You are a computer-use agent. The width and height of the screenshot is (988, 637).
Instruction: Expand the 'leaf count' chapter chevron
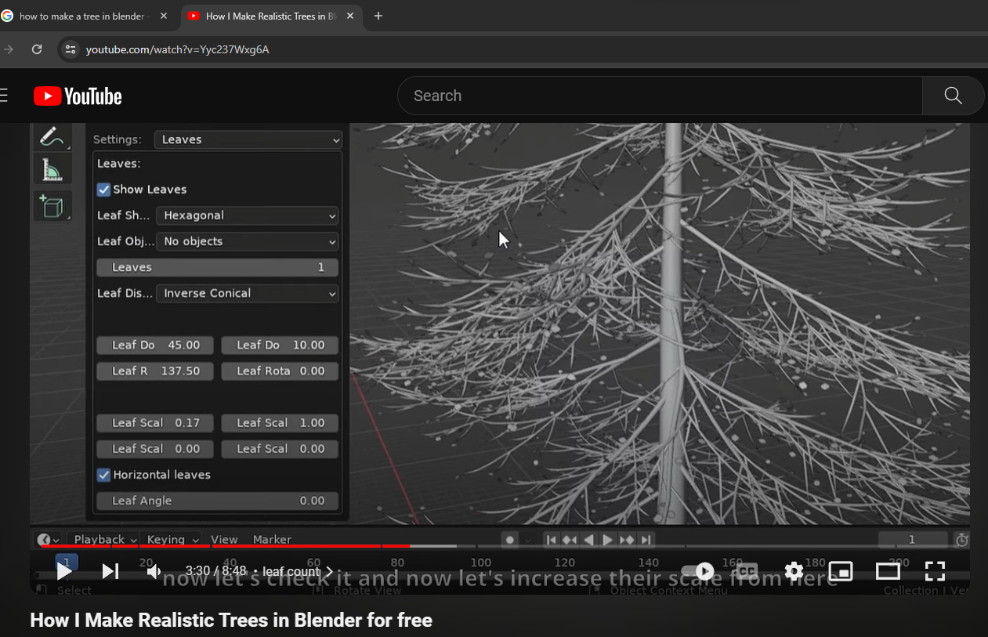click(x=329, y=572)
